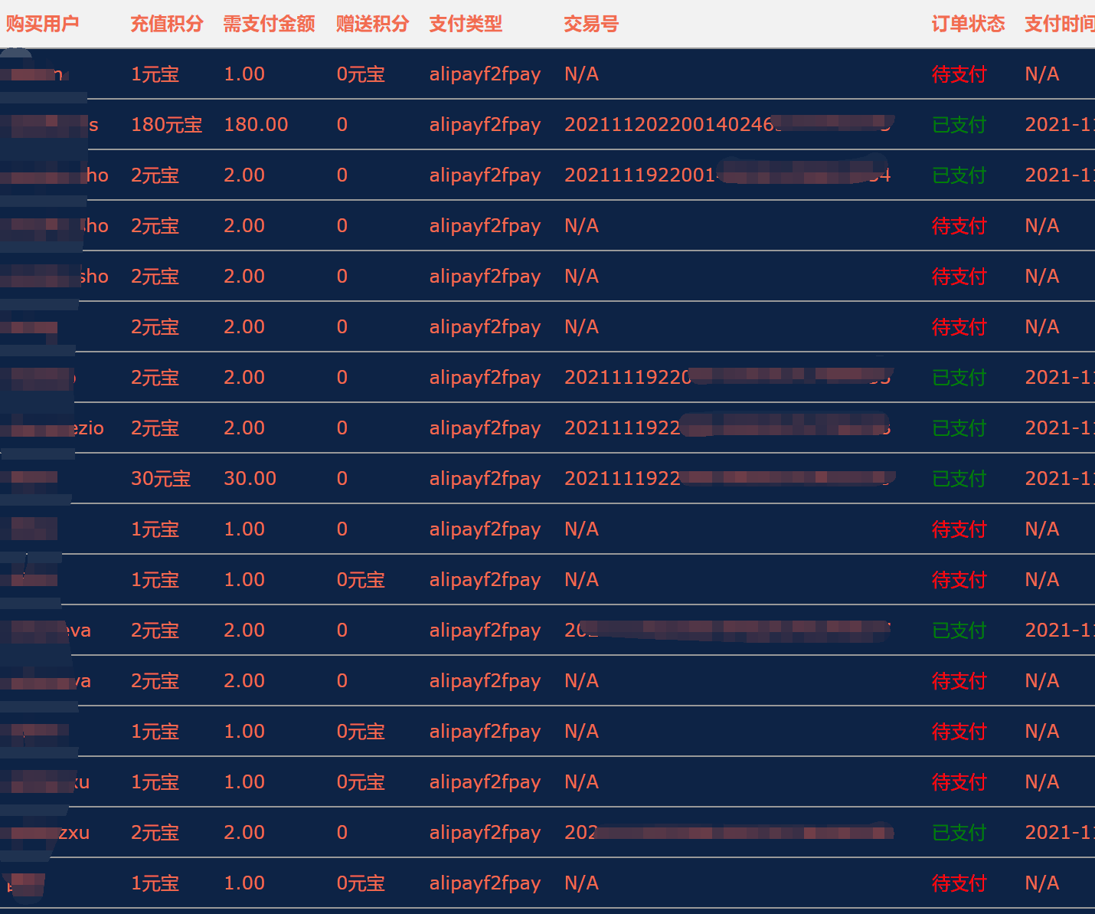Image resolution: width=1095 pixels, height=914 pixels.
Task: Click the username ending in ku
Action: pos(45,782)
